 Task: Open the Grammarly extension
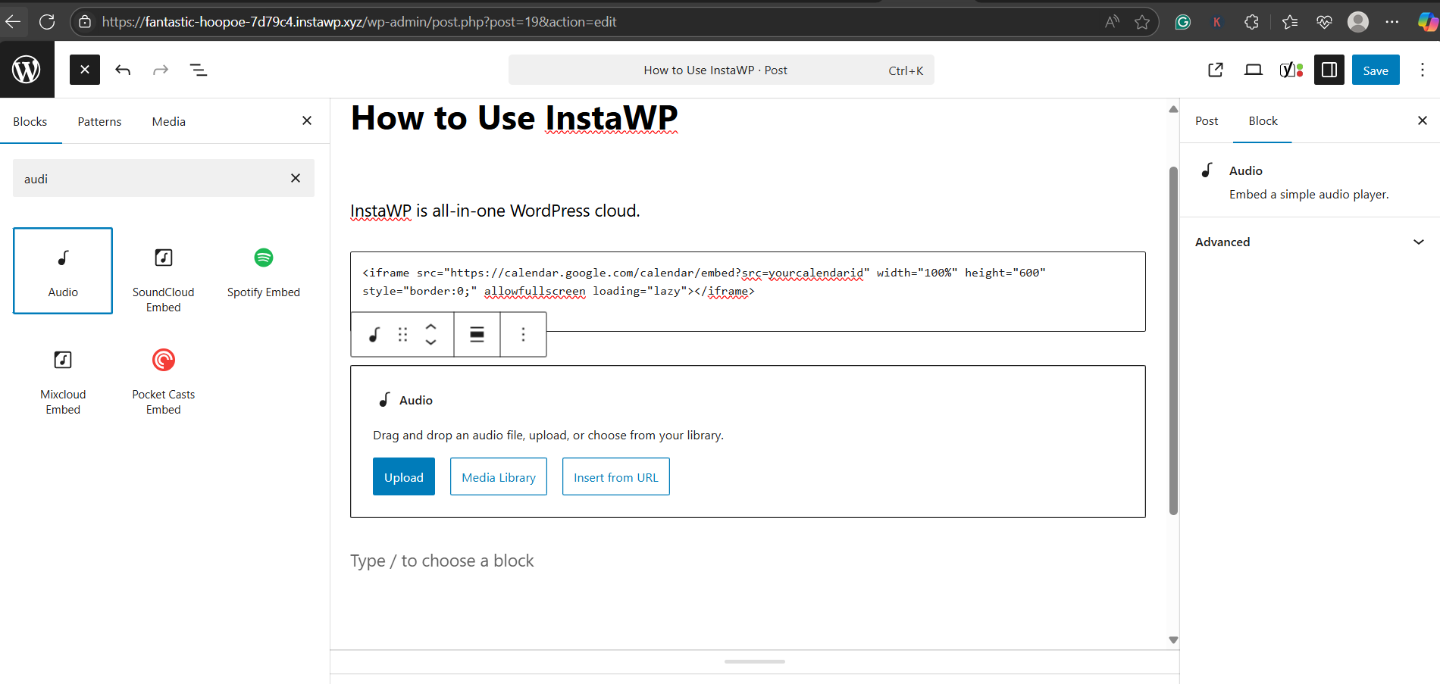pos(1182,22)
